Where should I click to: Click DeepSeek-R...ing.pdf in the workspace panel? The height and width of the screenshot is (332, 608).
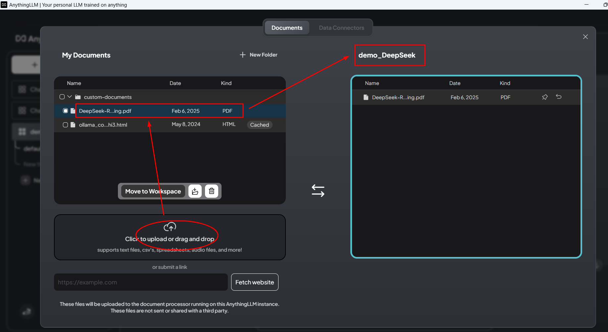(x=398, y=97)
